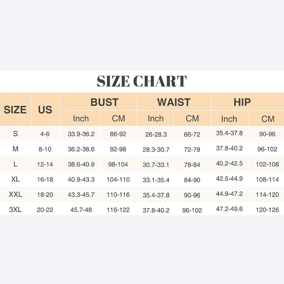284x284 pixels.
Task: Click the 3XL size row label
Action: (15, 210)
